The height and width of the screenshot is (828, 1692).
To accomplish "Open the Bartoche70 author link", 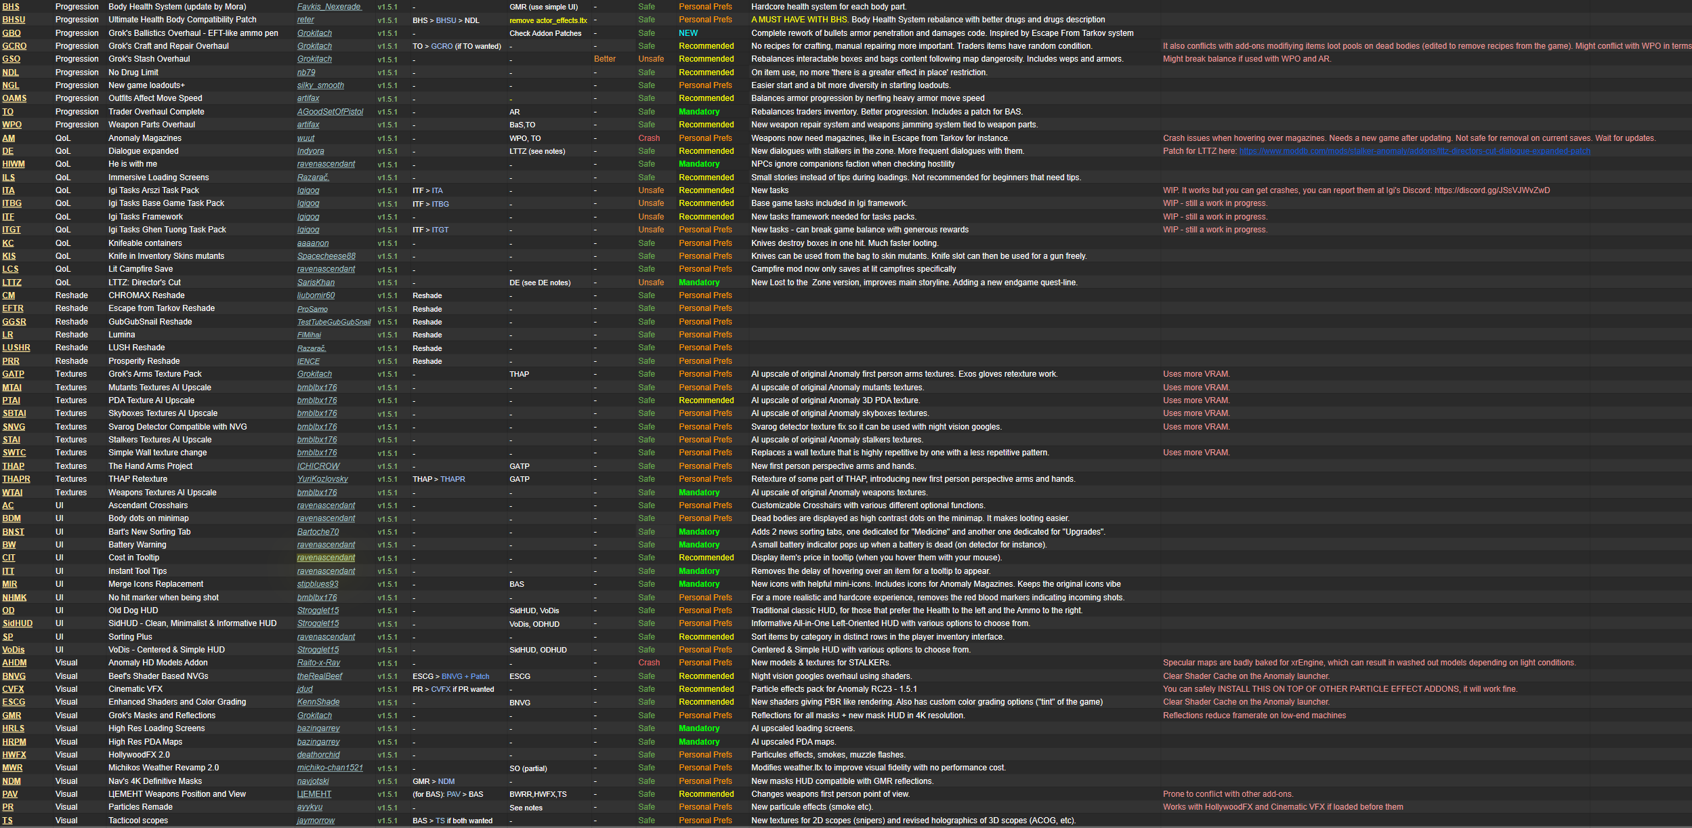I will click(x=318, y=532).
